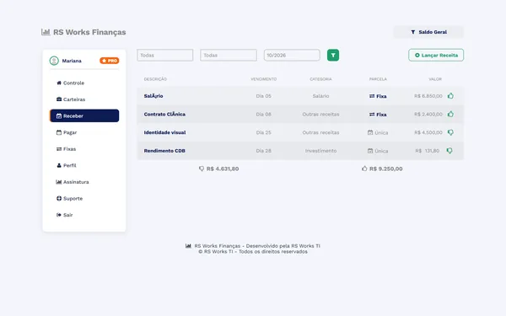506x316 pixels.
Task: Click the thumbs-up icon beside R$ 9.250,00
Action: tap(364, 169)
